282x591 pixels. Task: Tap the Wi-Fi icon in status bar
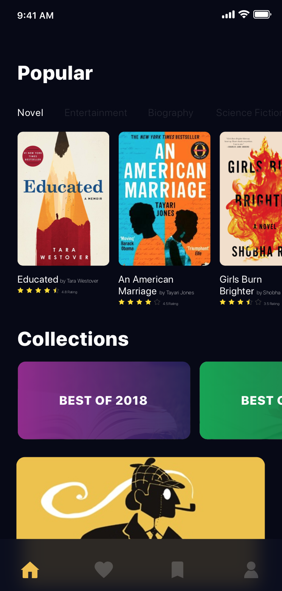coord(244,15)
